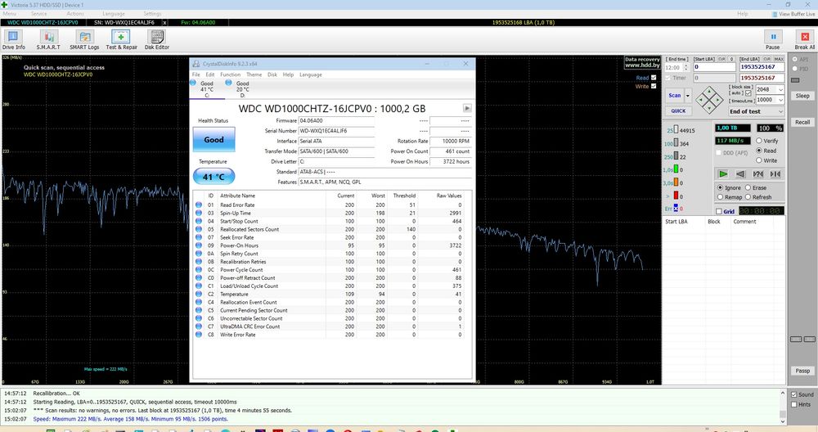Toggle the Write graph checkbox
The image size is (818, 432).
pos(654,87)
